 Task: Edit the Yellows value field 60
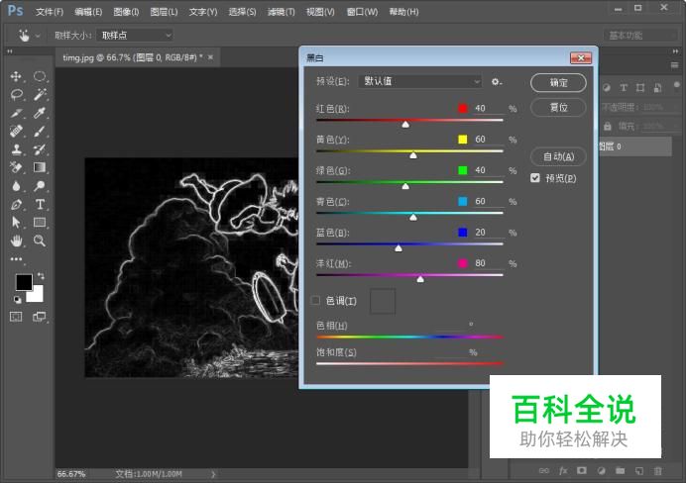click(488, 139)
